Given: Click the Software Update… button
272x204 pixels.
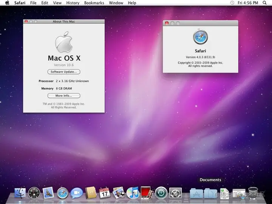Looking at the screenshot, I should [64, 72].
